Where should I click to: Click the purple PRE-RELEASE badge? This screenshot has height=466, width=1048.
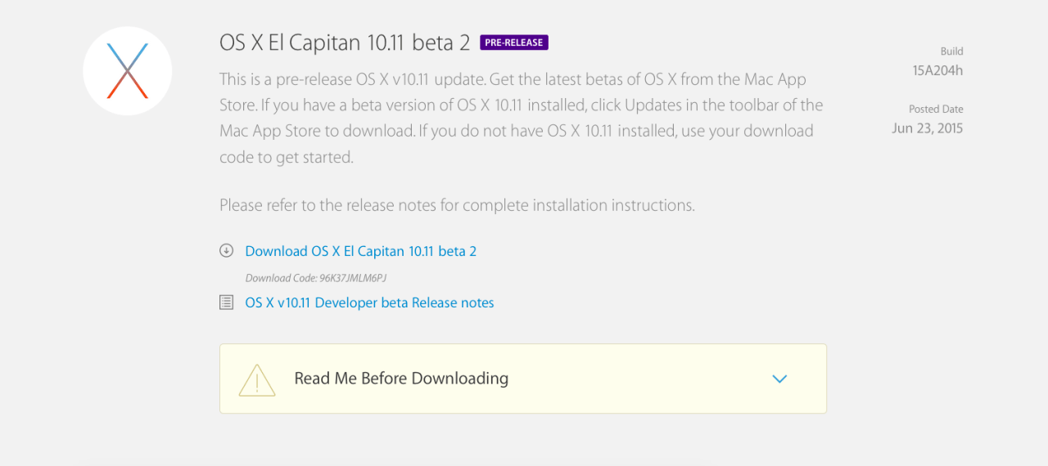pyautogui.click(x=514, y=43)
